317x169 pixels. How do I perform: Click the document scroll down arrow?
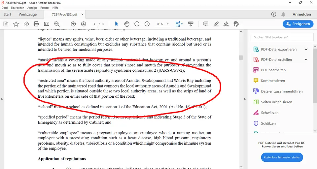tap(241, 167)
